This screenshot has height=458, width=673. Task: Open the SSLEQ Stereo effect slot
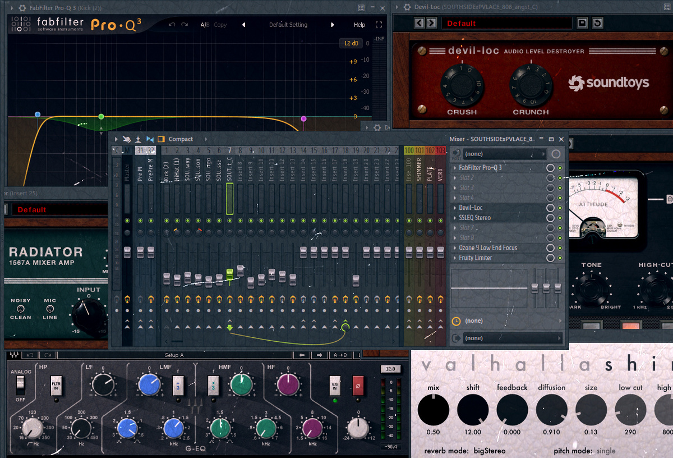pos(498,218)
